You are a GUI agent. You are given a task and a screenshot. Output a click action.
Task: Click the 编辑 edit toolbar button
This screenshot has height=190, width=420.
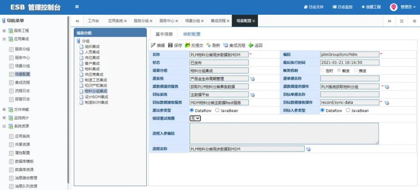[158, 45]
